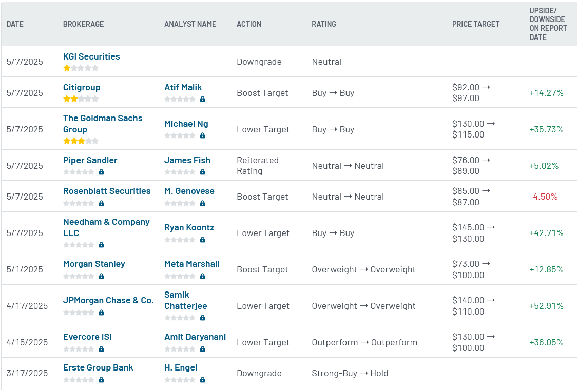Click the -4.50% downside value
This screenshot has width=577, height=390.
click(544, 197)
